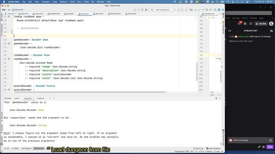
Task: Open the Problems tool window button
Action: [27, 148]
